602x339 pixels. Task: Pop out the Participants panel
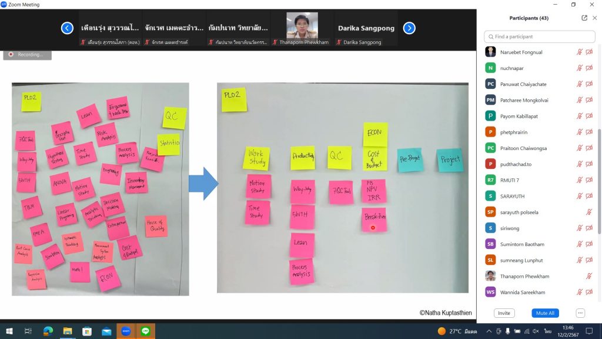[584, 18]
